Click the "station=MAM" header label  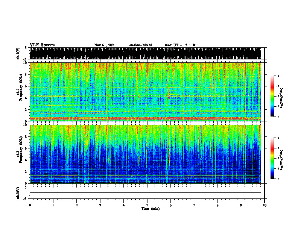140,45
